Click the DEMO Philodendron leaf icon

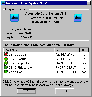[6, 68]
